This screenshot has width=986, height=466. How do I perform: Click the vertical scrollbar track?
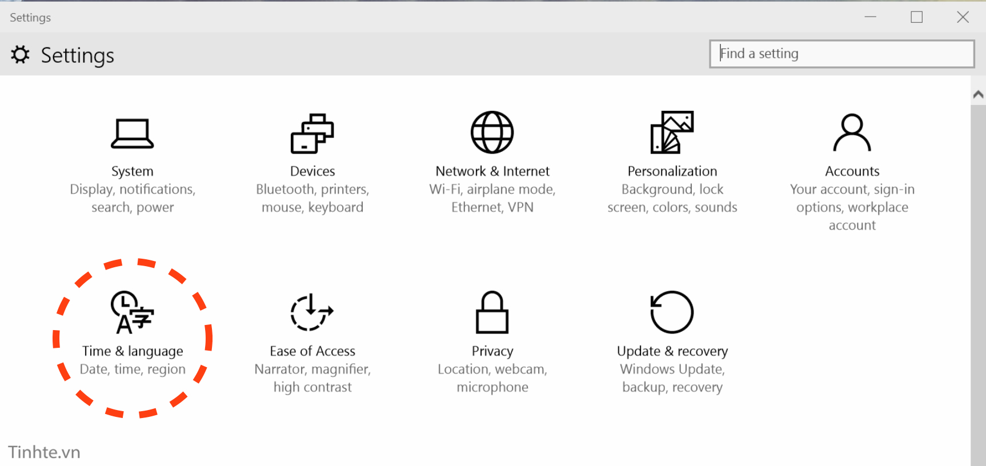[978, 286]
